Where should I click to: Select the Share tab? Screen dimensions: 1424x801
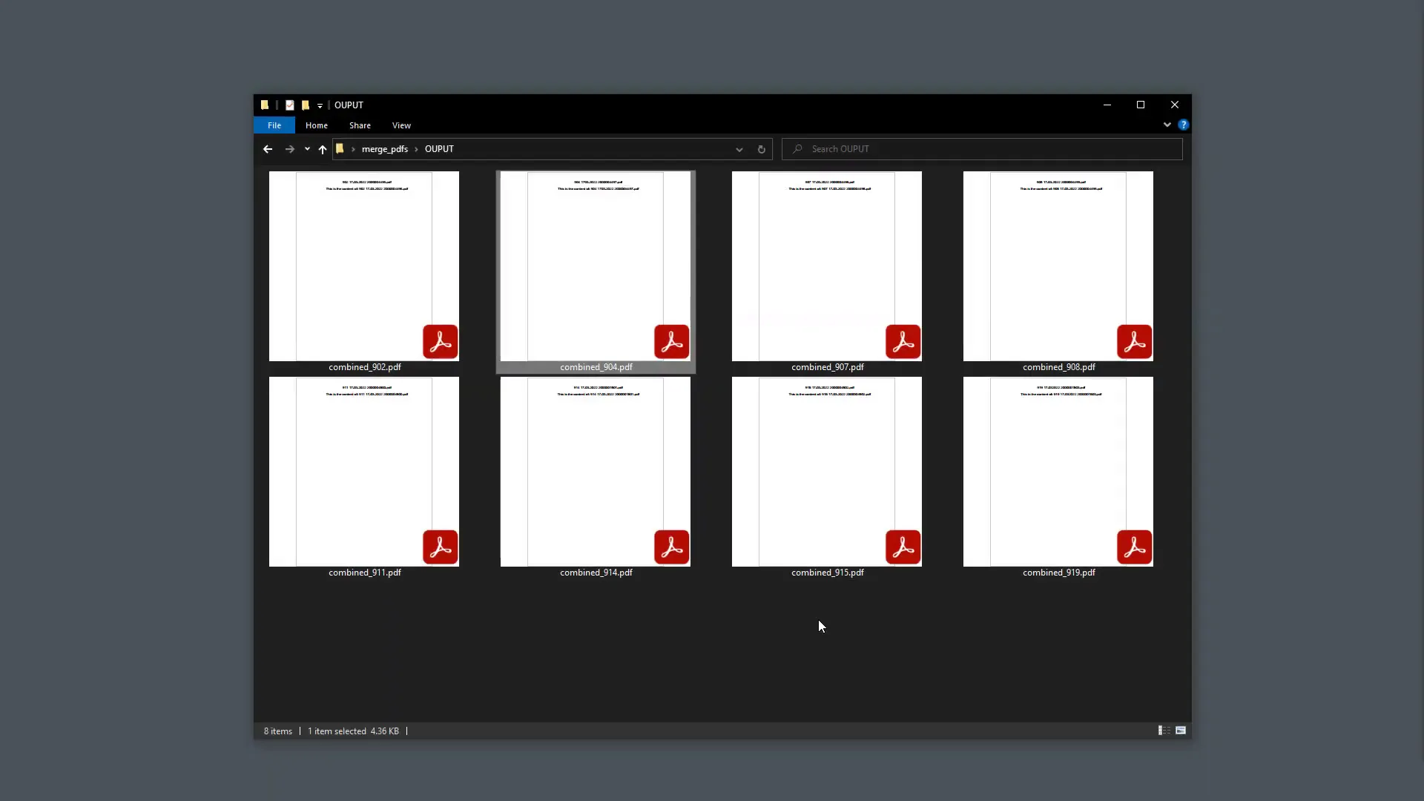360,125
